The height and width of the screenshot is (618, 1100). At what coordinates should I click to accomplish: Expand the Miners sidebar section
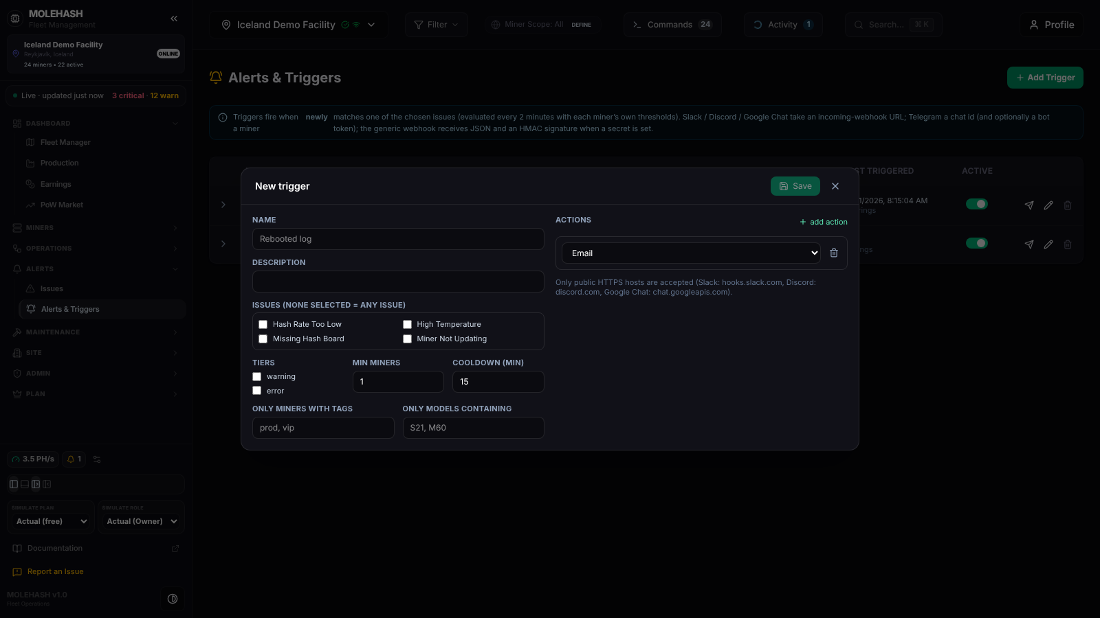coord(96,228)
